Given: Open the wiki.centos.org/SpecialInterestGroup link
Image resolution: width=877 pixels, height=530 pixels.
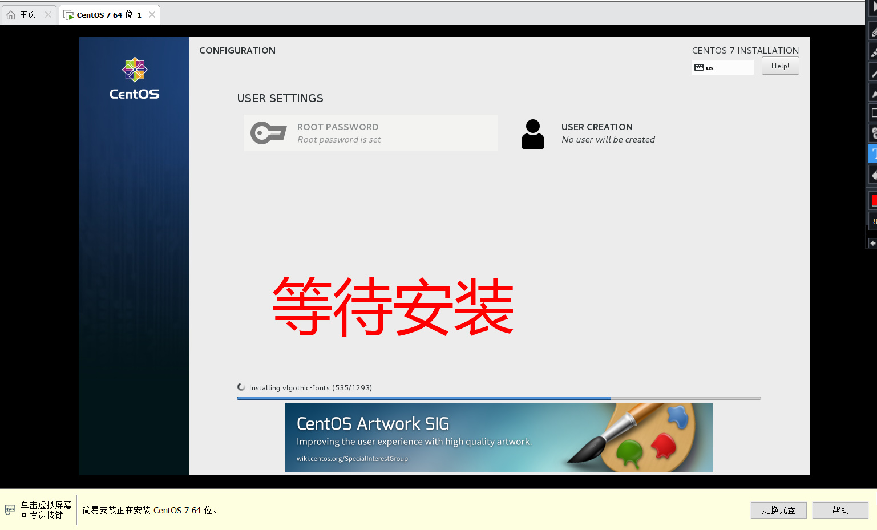Looking at the screenshot, I should pos(352,458).
